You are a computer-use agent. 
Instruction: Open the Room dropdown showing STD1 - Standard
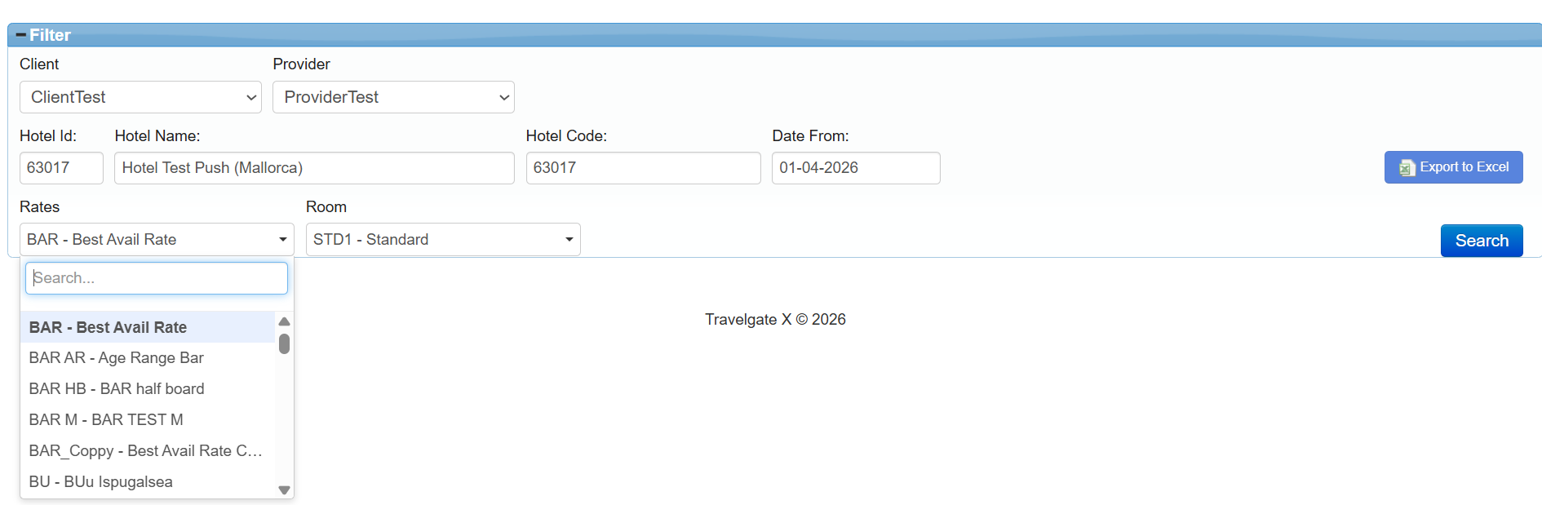click(442, 239)
